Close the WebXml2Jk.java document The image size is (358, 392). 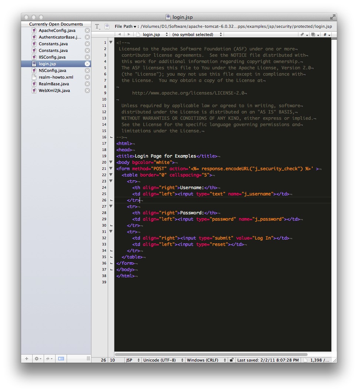(x=87, y=90)
